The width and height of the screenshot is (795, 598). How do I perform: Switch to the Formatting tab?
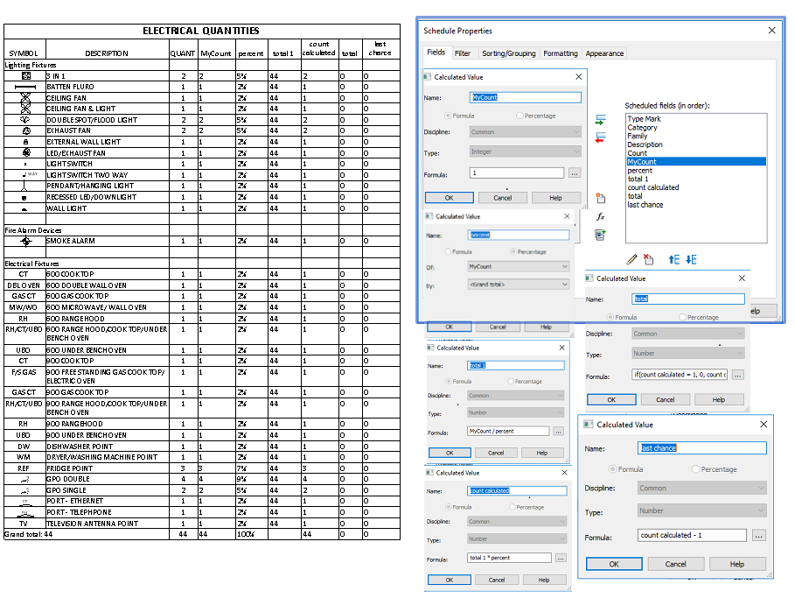[561, 53]
